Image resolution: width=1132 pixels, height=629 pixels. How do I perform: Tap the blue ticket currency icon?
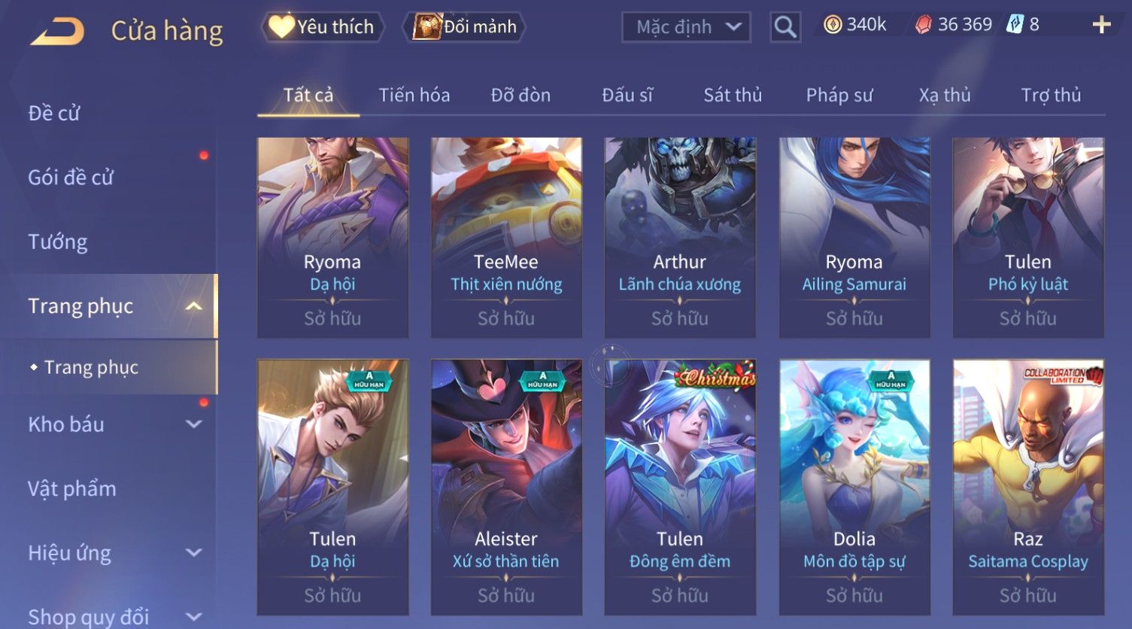pos(1015,24)
